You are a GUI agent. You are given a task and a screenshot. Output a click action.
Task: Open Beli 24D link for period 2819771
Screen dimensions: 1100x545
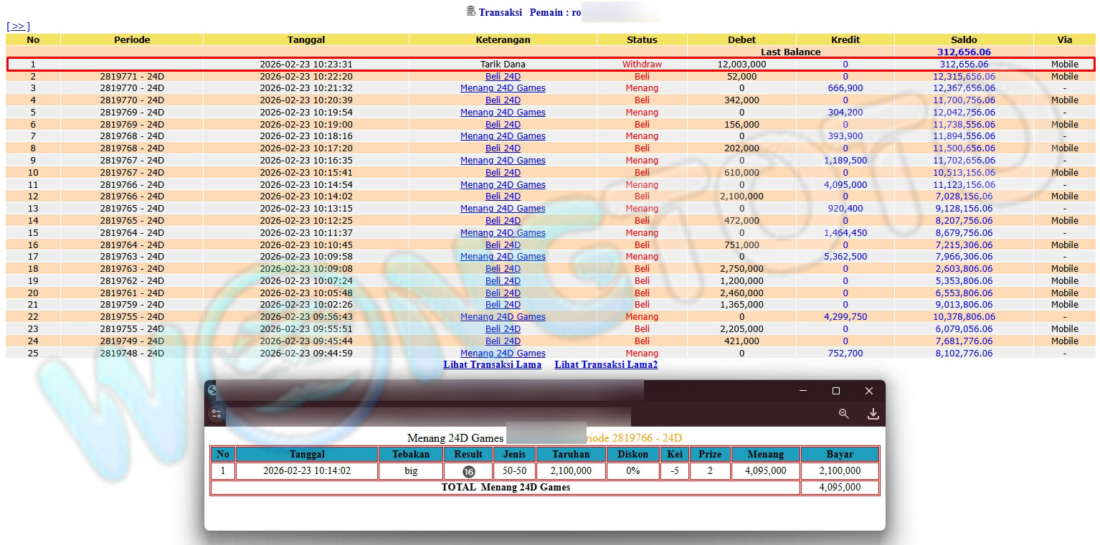pos(503,76)
